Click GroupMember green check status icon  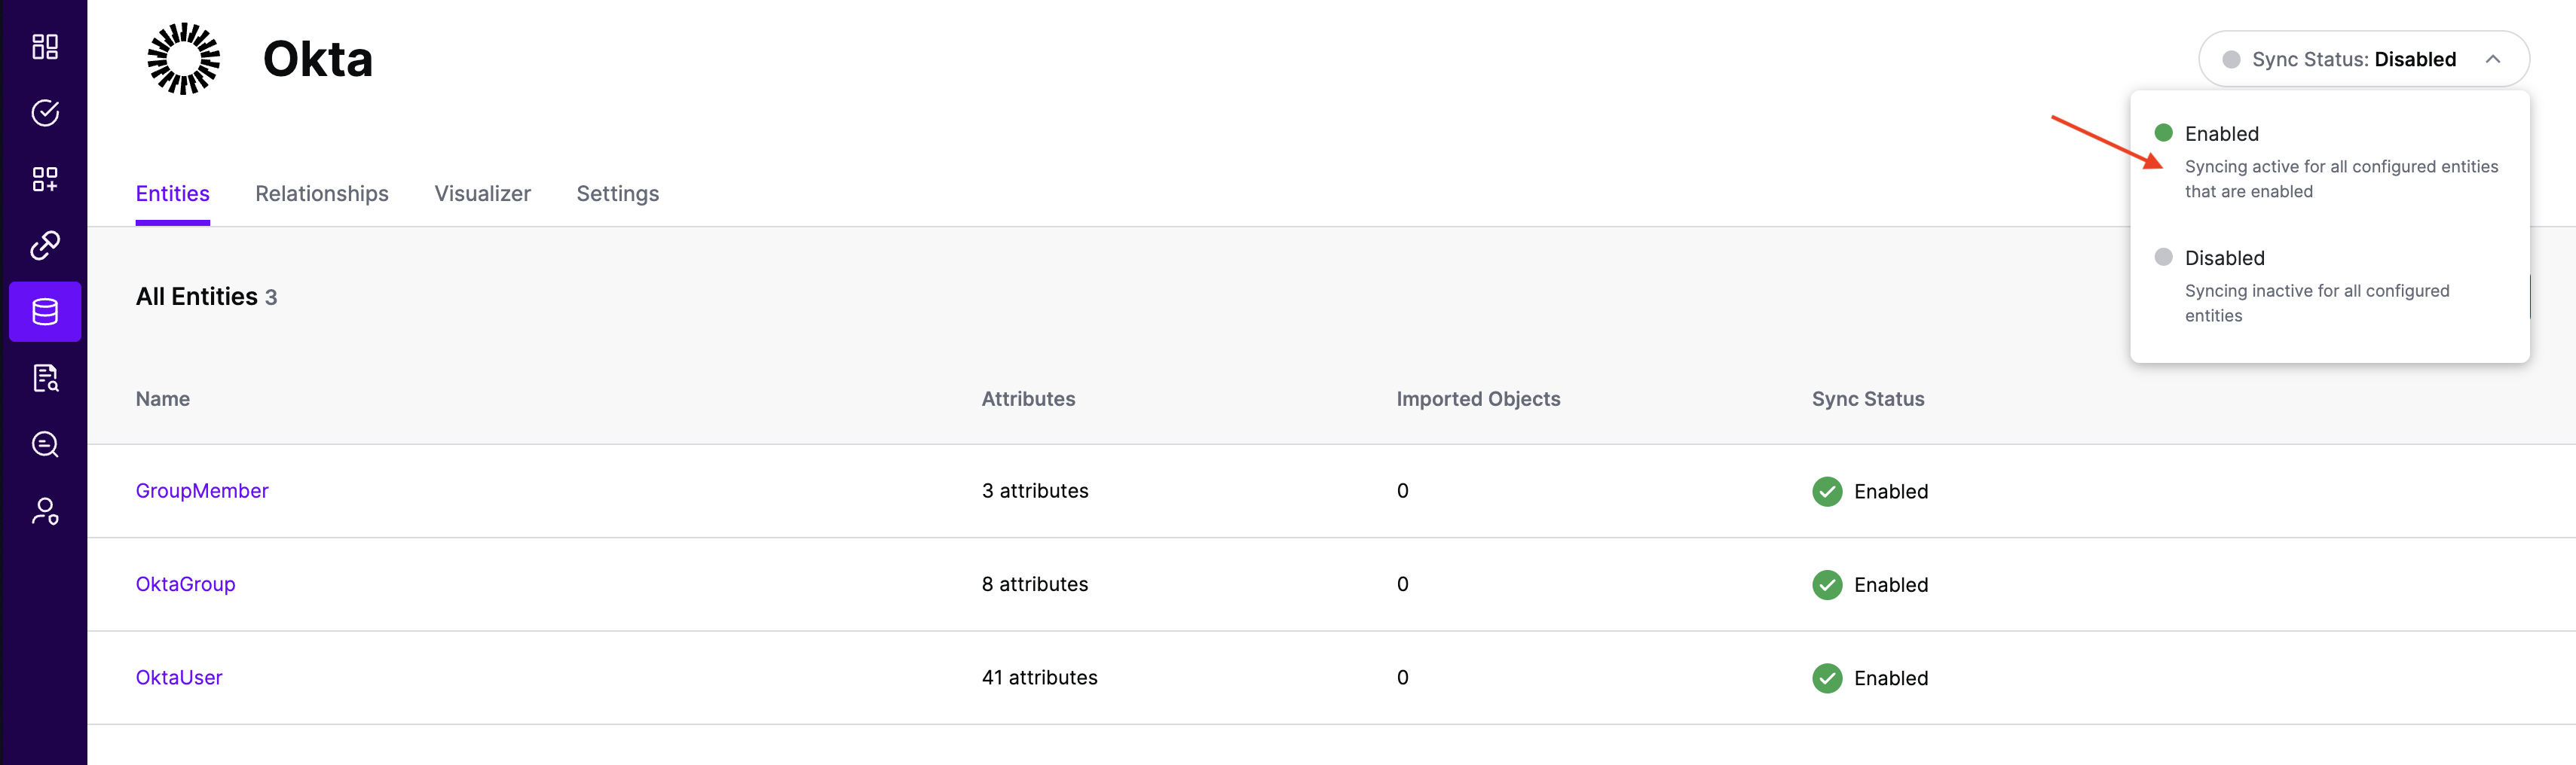(x=1826, y=492)
